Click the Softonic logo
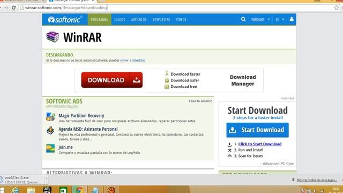 65,19
